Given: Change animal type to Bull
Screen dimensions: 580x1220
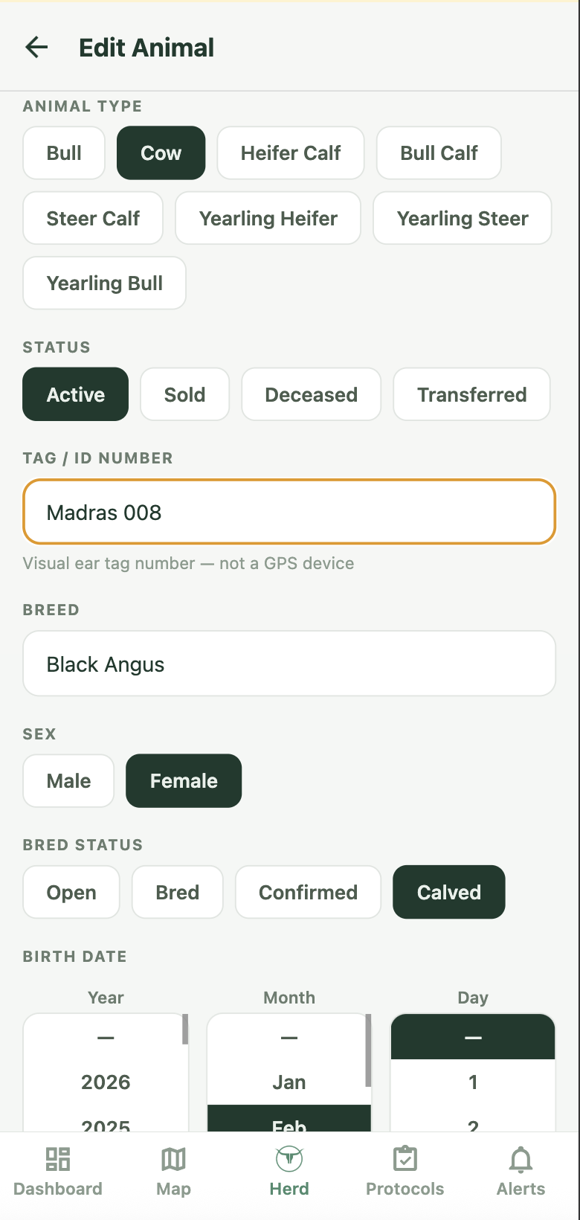Looking at the screenshot, I should tap(63, 152).
